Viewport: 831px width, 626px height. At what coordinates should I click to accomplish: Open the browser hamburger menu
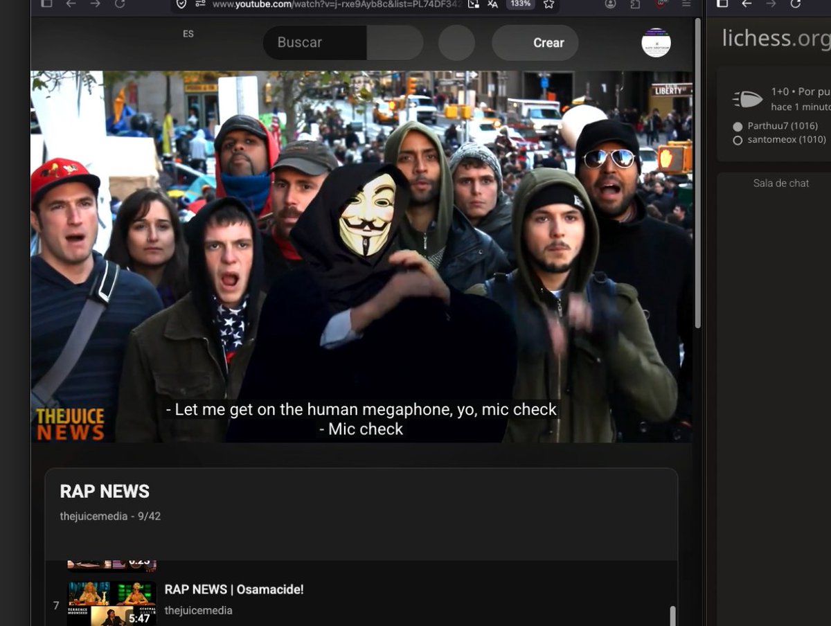(686, 3)
